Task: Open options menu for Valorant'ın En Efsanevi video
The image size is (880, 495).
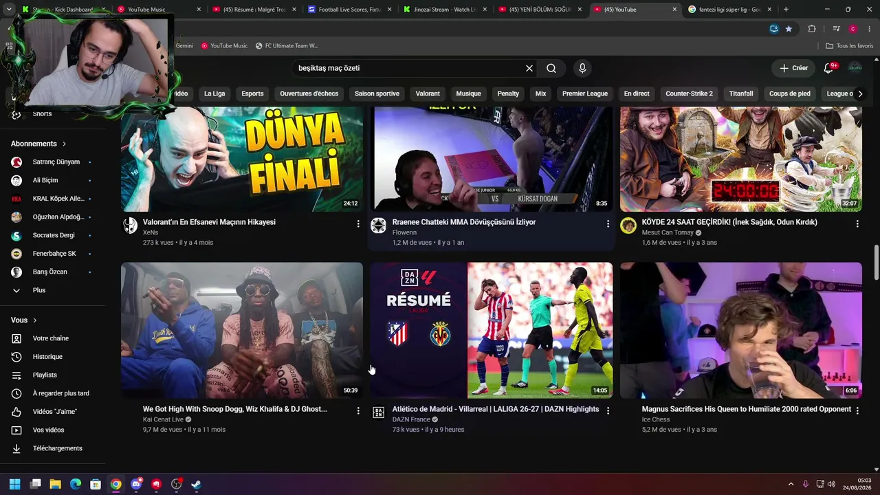Action: point(358,223)
